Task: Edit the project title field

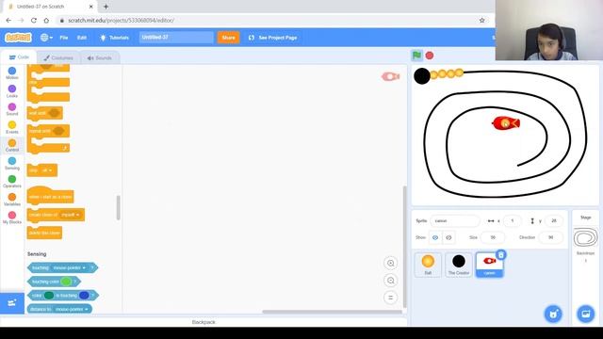Action: tap(176, 38)
